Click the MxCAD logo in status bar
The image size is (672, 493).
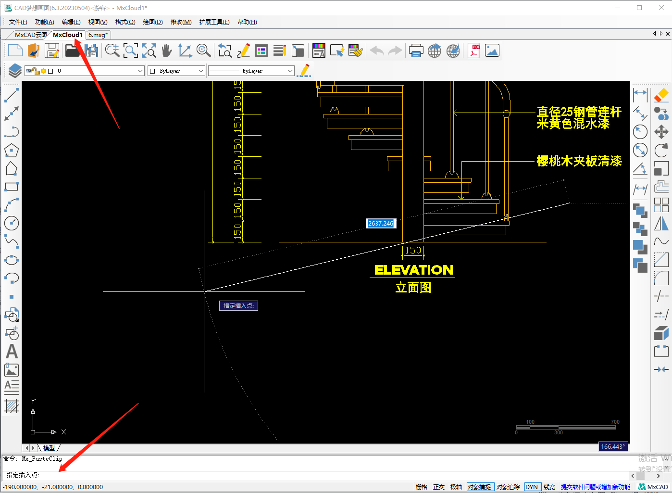(653, 487)
